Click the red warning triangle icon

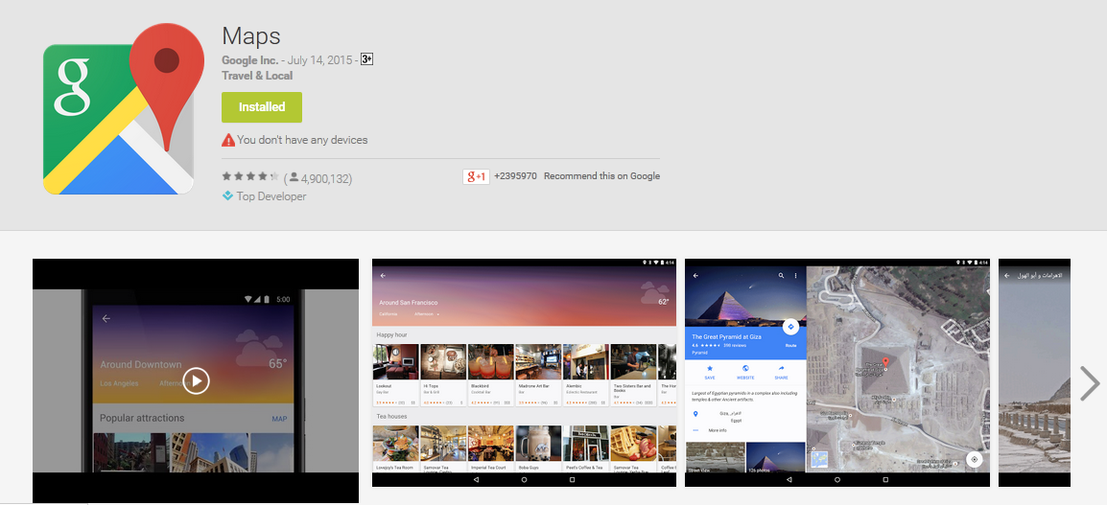click(228, 140)
